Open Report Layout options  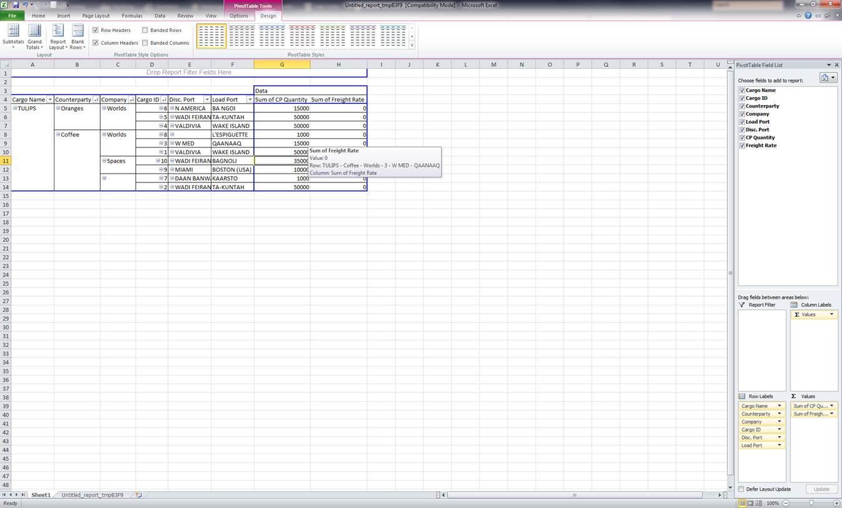[x=58, y=37]
